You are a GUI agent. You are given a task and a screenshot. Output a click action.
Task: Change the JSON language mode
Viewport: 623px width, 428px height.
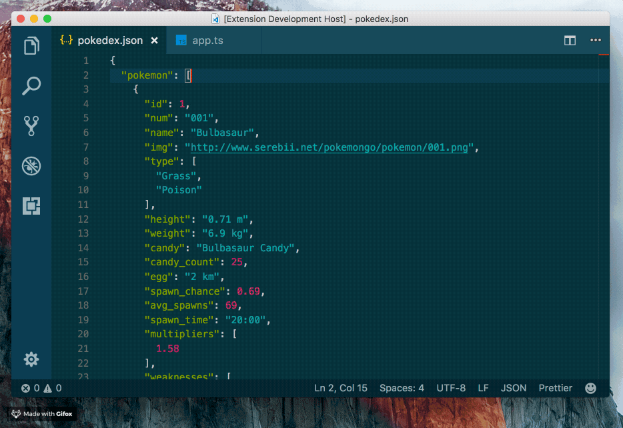(x=514, y=387)
